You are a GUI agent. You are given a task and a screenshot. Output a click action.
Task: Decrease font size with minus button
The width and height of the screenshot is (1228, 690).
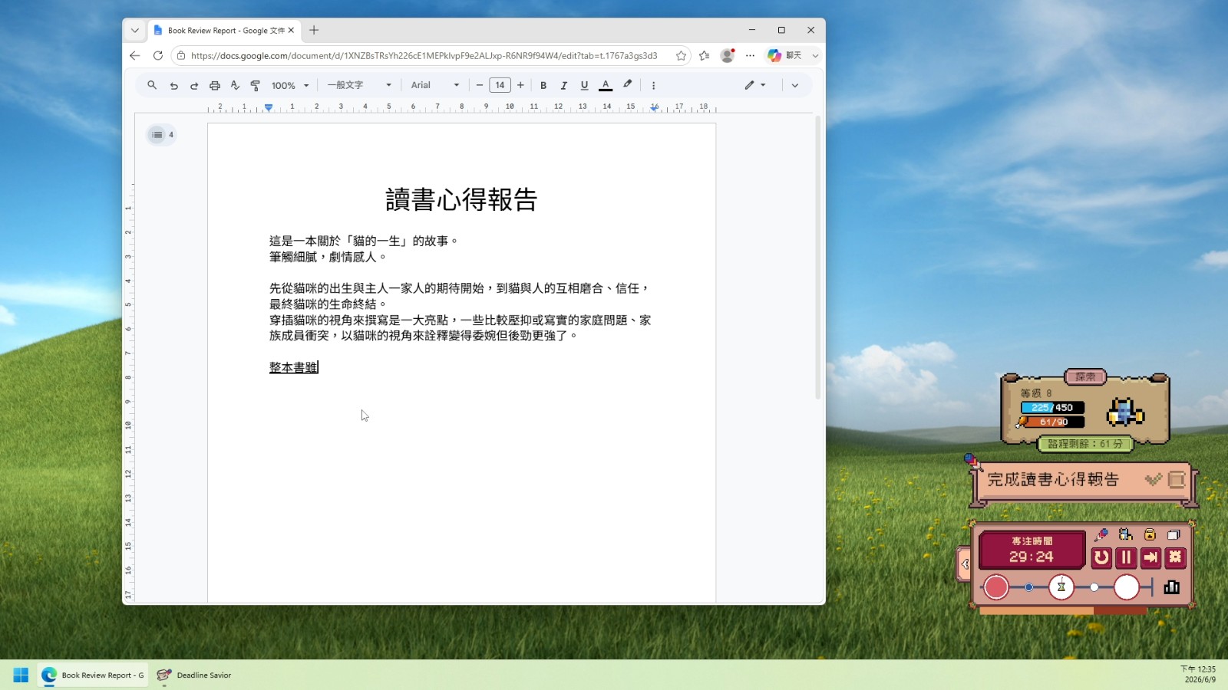point(480,85)
